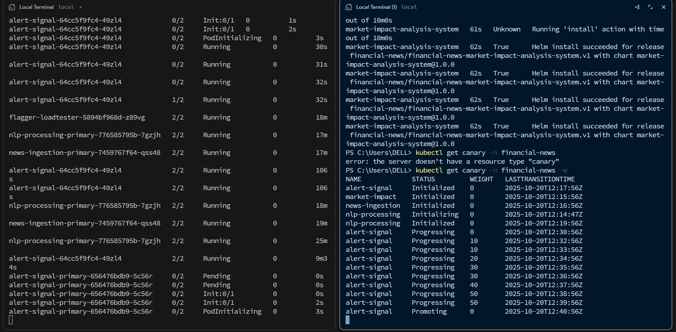Click the blinking cursor in the right terminal
Viewport: 676px width, 332px height.
(347, 320)
